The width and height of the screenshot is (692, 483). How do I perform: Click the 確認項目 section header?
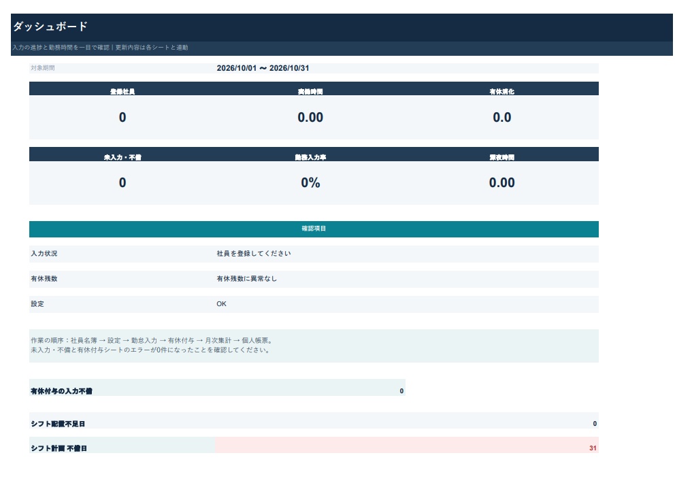tap(314, 229)
